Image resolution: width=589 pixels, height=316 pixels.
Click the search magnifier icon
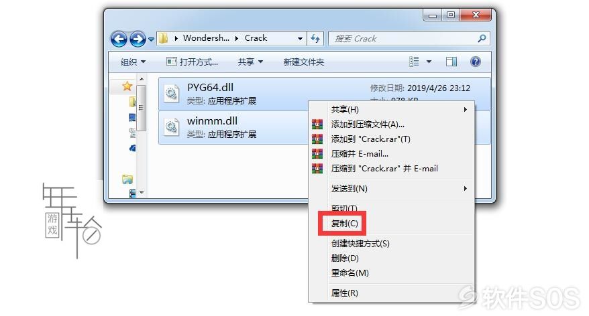482,38
